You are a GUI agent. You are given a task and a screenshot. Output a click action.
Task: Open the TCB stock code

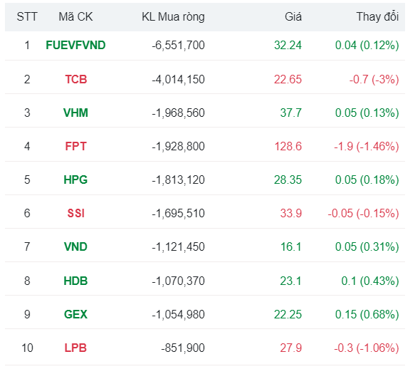(76, 79)
